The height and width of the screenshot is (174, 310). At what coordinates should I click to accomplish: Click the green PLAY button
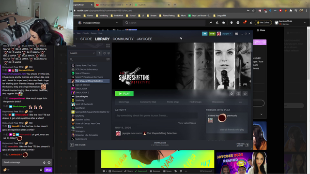[124, 93]
